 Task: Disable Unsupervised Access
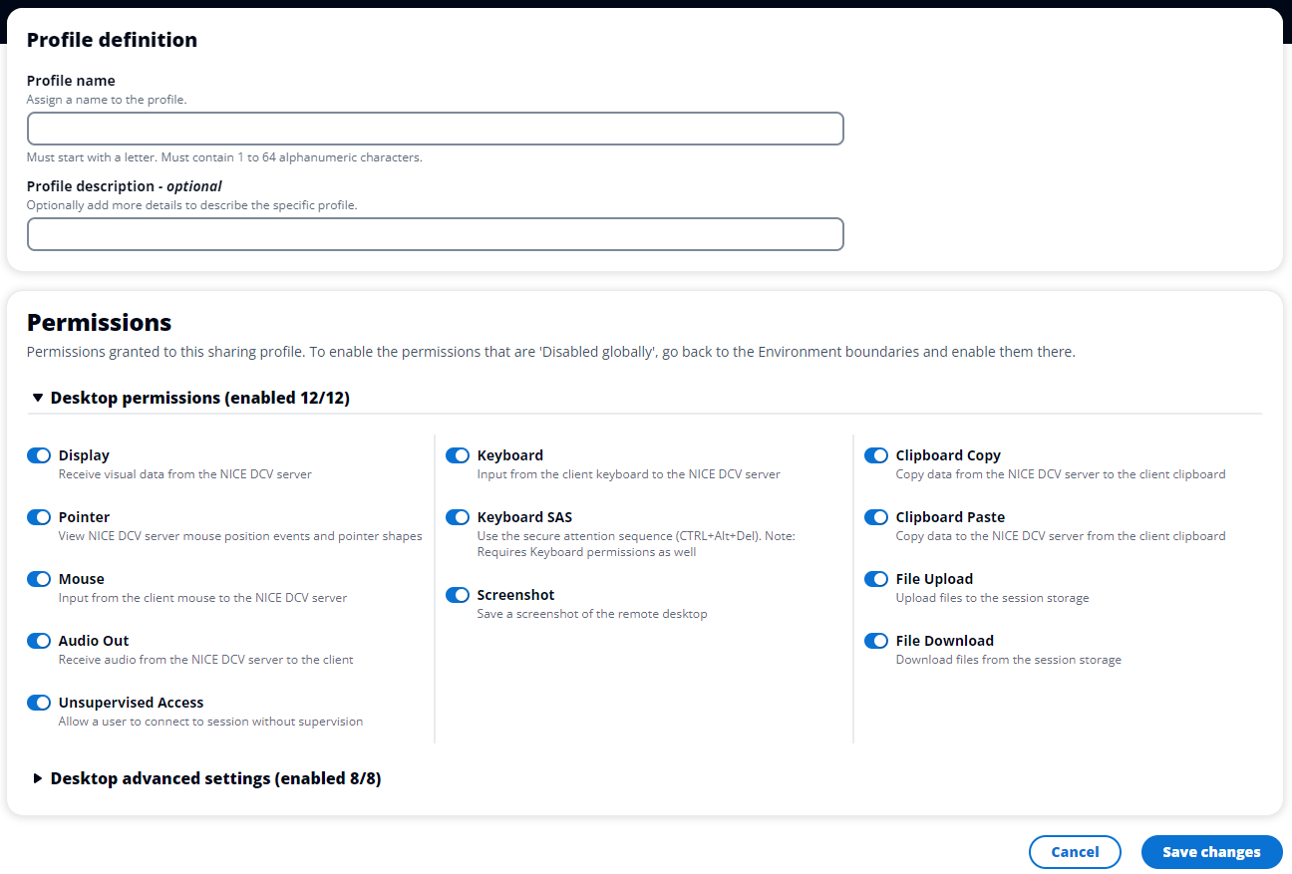point(38,703)
